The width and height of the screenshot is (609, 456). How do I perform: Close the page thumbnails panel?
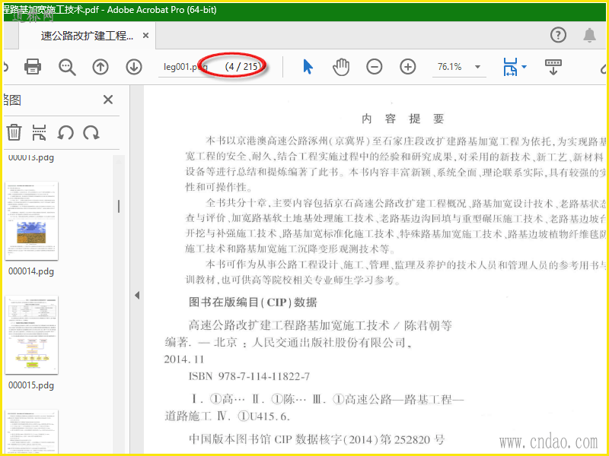coord(108,100)
